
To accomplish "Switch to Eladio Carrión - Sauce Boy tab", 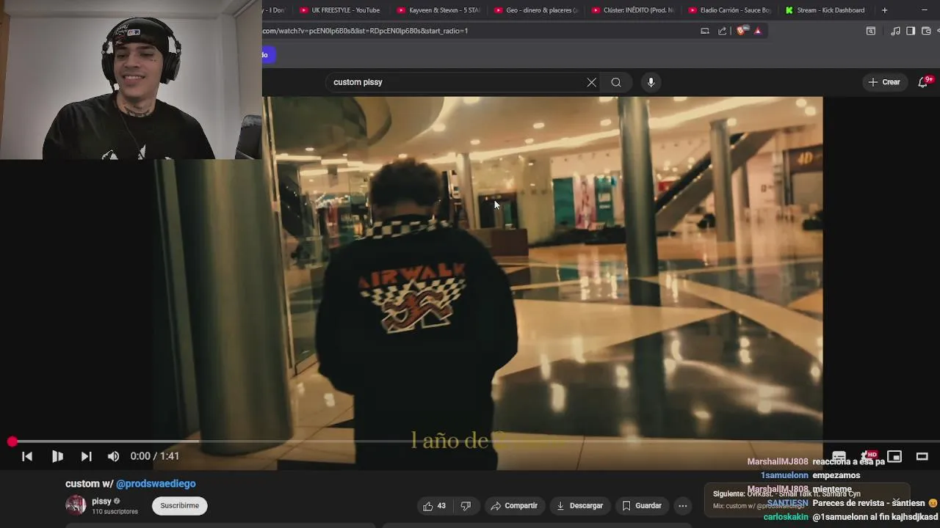I will tap(730, 10).
